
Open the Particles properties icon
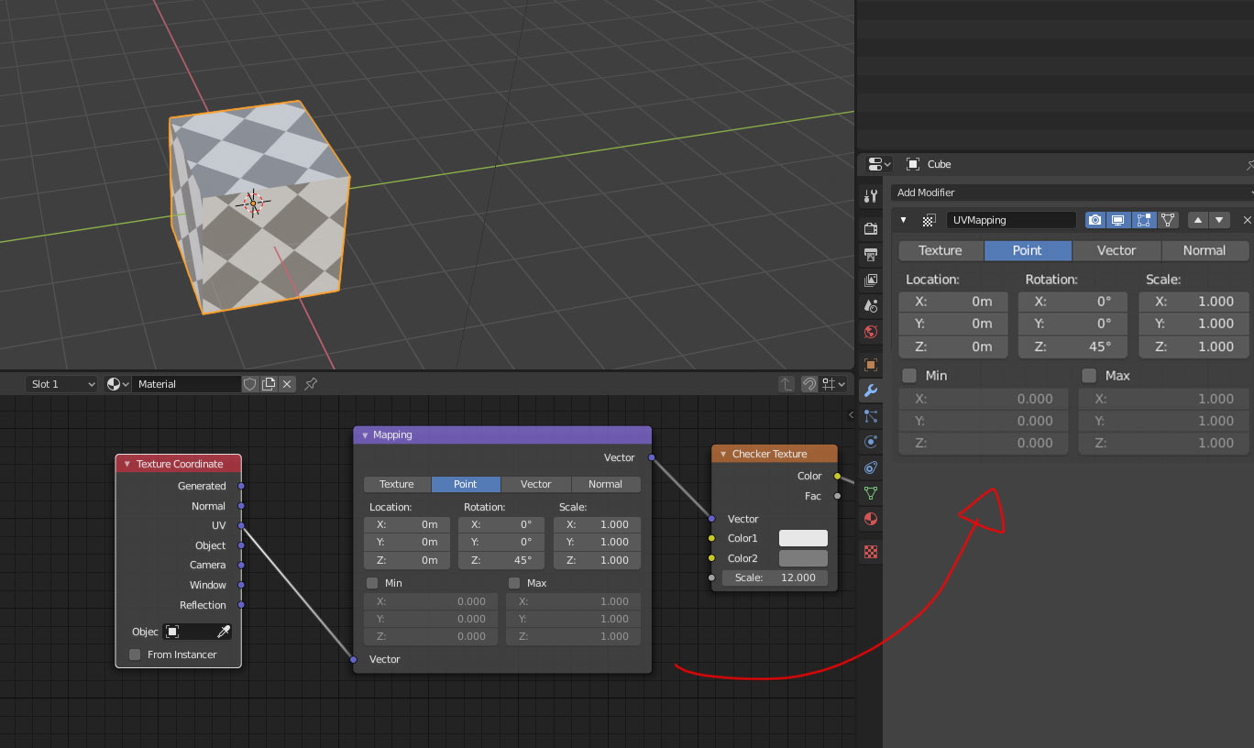[871, 416]
